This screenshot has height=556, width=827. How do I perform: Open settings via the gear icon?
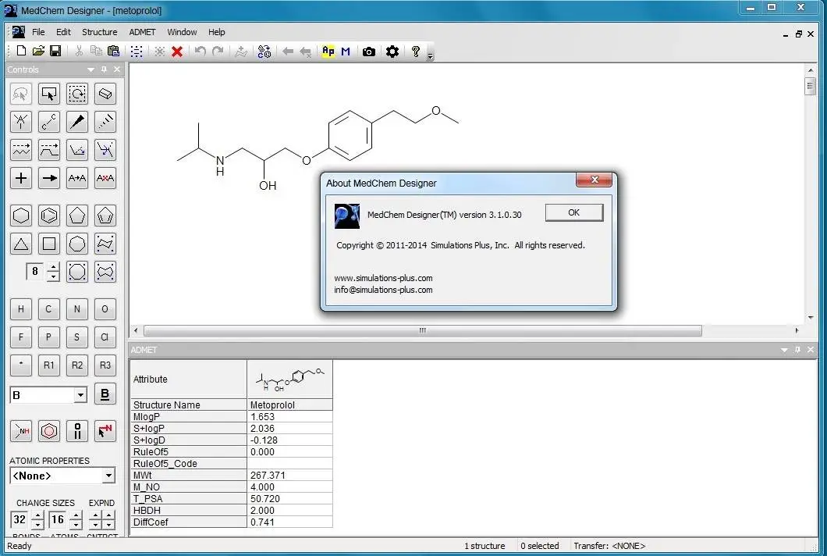click(x=392, y=52)
